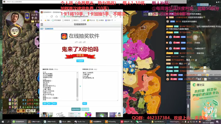Image resolution: width=221 pixels, height=124 pixels.
Task: Click the gift box app logo
Action: [64, 36]
